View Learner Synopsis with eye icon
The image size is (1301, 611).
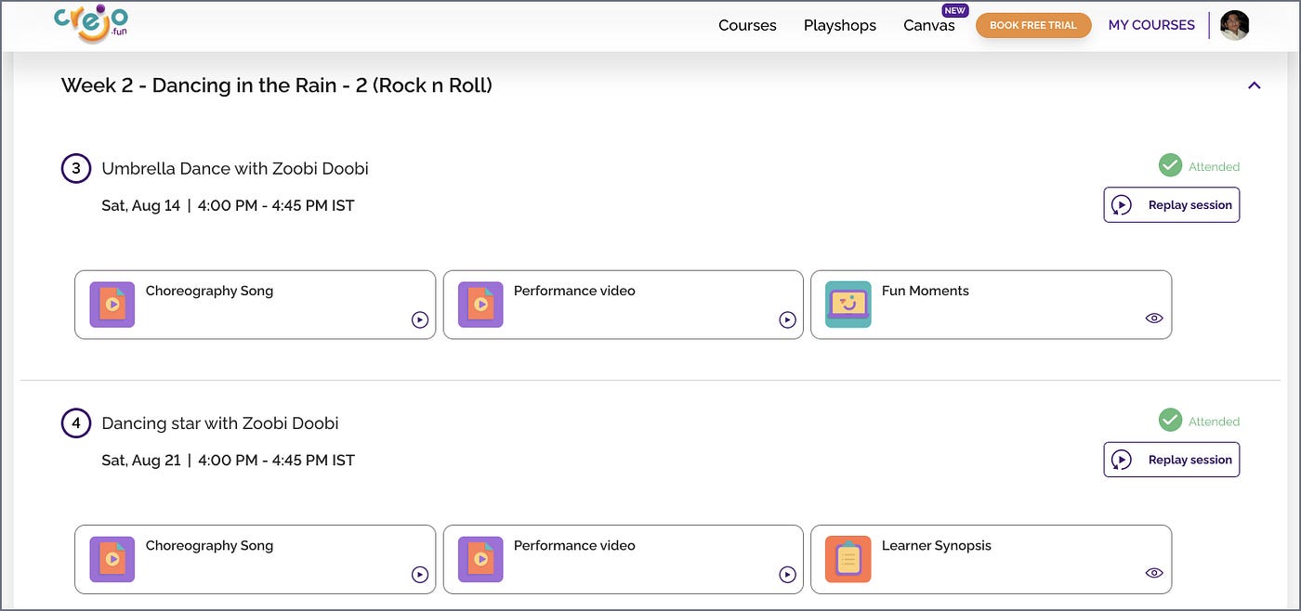[x=1154, y=573]
